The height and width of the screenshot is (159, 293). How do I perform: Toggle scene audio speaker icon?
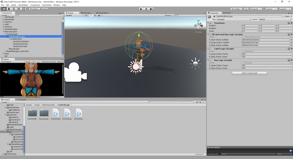95,15
